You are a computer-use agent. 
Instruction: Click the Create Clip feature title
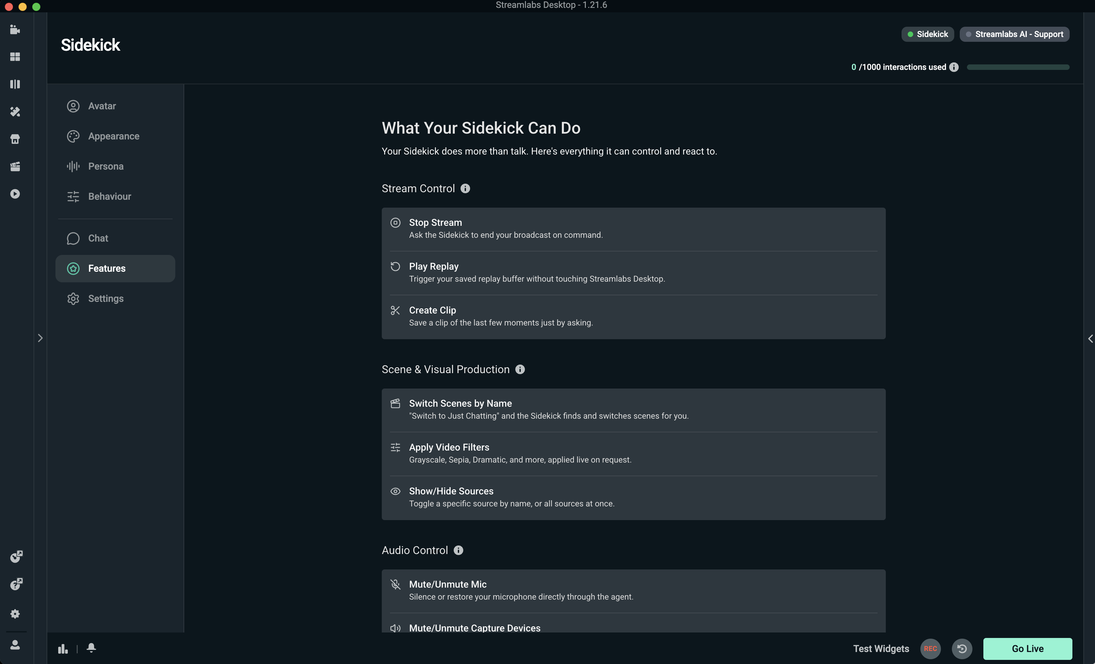click(432, 310)
